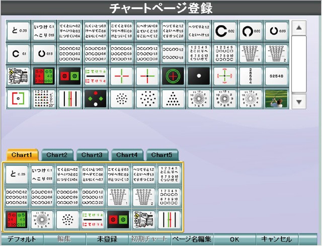Screen dimensions: 322x246
Task: Choose the red bracket fixation chart
Action: coord(18,98)
